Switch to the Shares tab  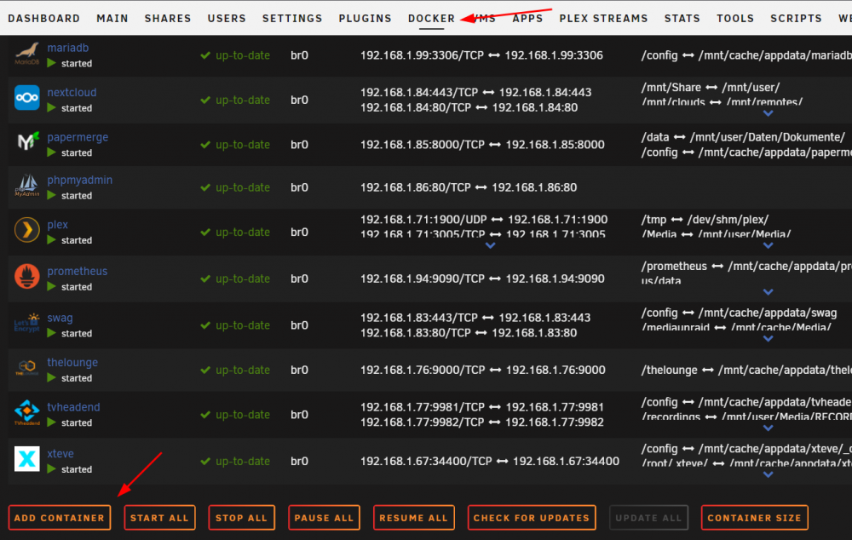point(168,19)
